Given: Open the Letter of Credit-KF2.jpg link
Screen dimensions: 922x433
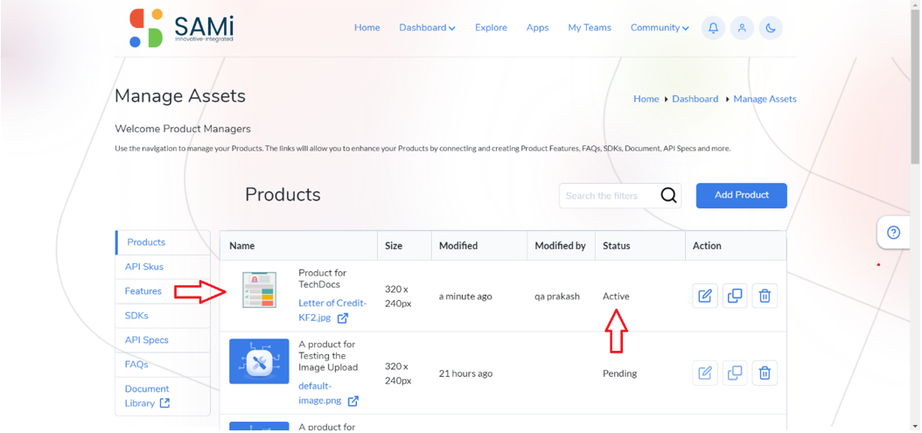Looking at the screenshot, I should point(332,310).
